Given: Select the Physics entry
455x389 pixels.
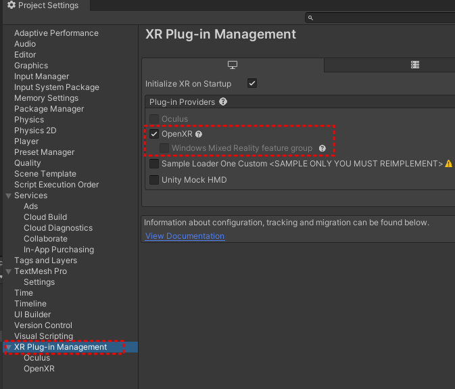Looking at the screenshot, I should tap(29, 120).
